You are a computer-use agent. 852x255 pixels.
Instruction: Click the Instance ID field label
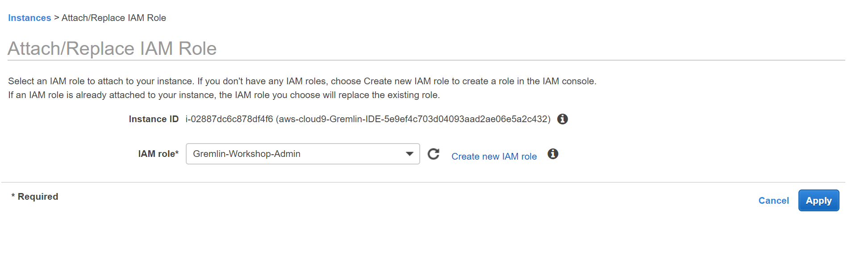click(x=154, y=119)
